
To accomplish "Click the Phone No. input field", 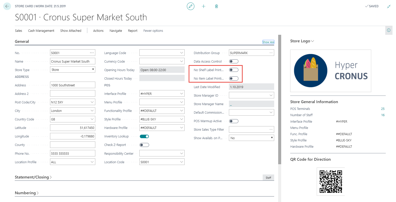I will click(x=73, y=153).
